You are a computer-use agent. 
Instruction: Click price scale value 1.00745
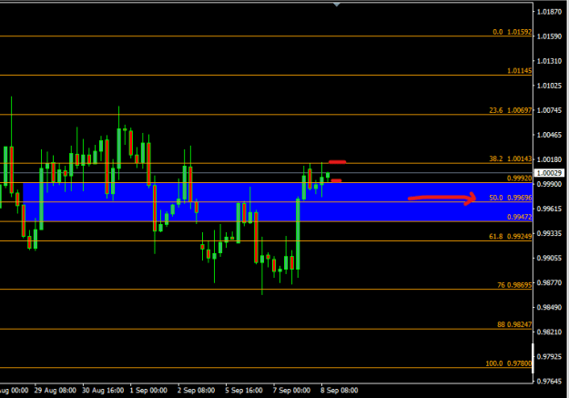click(x=549, y=110)
